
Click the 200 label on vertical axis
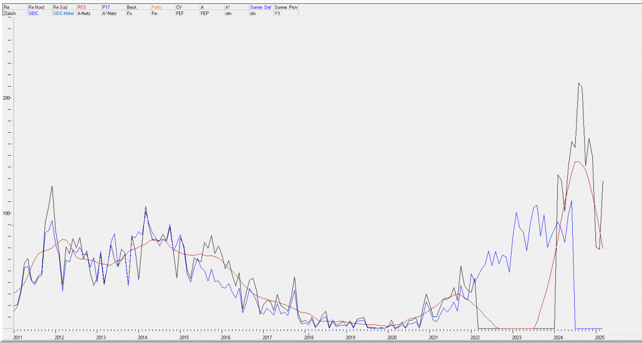(x=6, y=98)
